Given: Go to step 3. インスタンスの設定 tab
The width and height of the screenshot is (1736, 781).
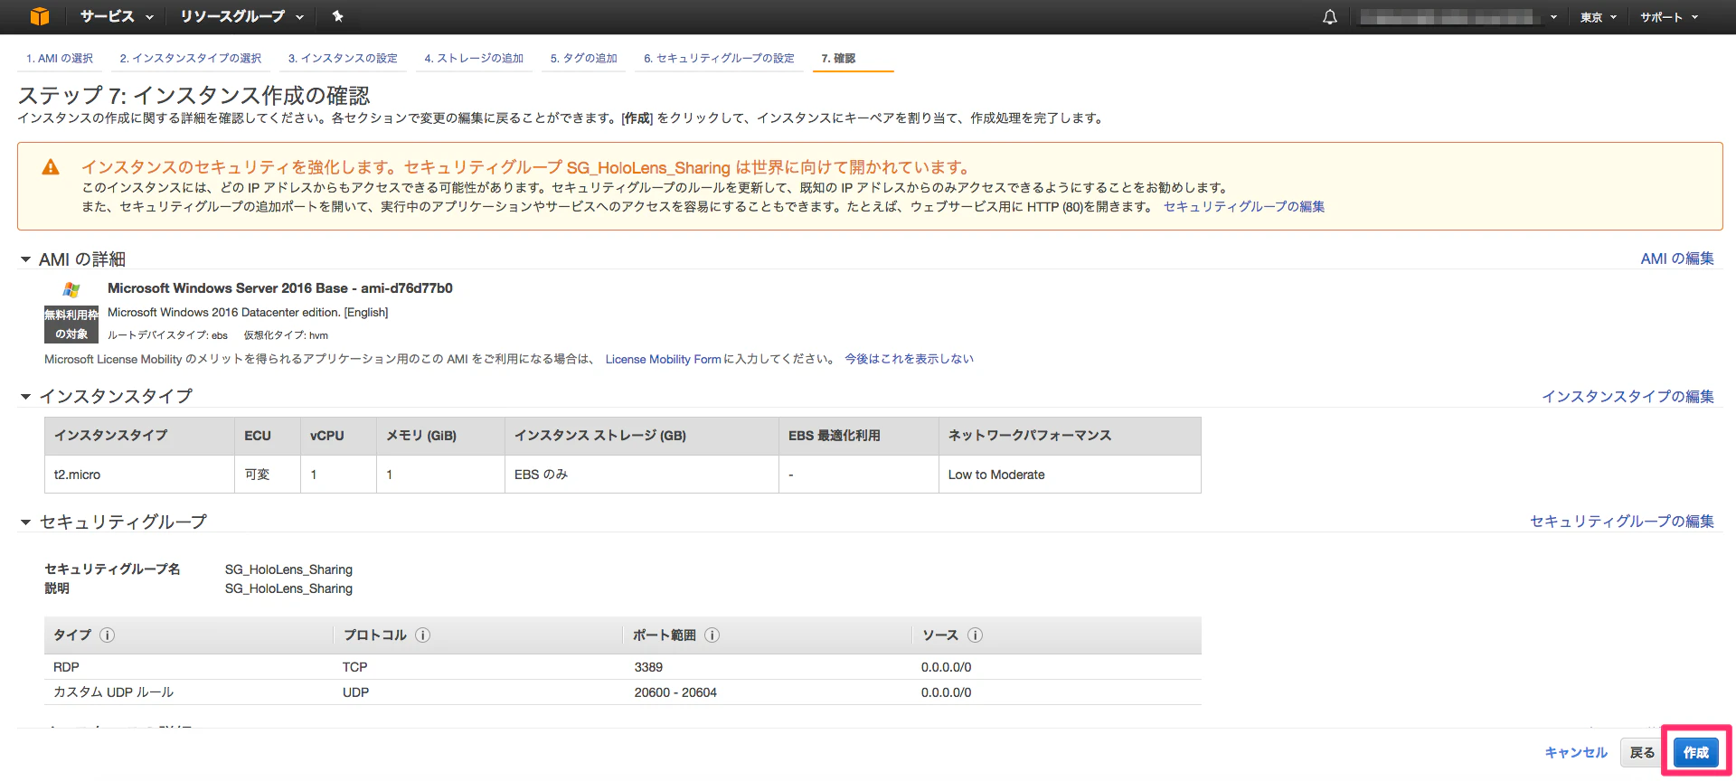Looking at the screenshot, I should pos(343,59).
